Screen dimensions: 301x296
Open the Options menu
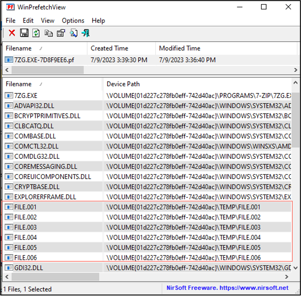73,20
